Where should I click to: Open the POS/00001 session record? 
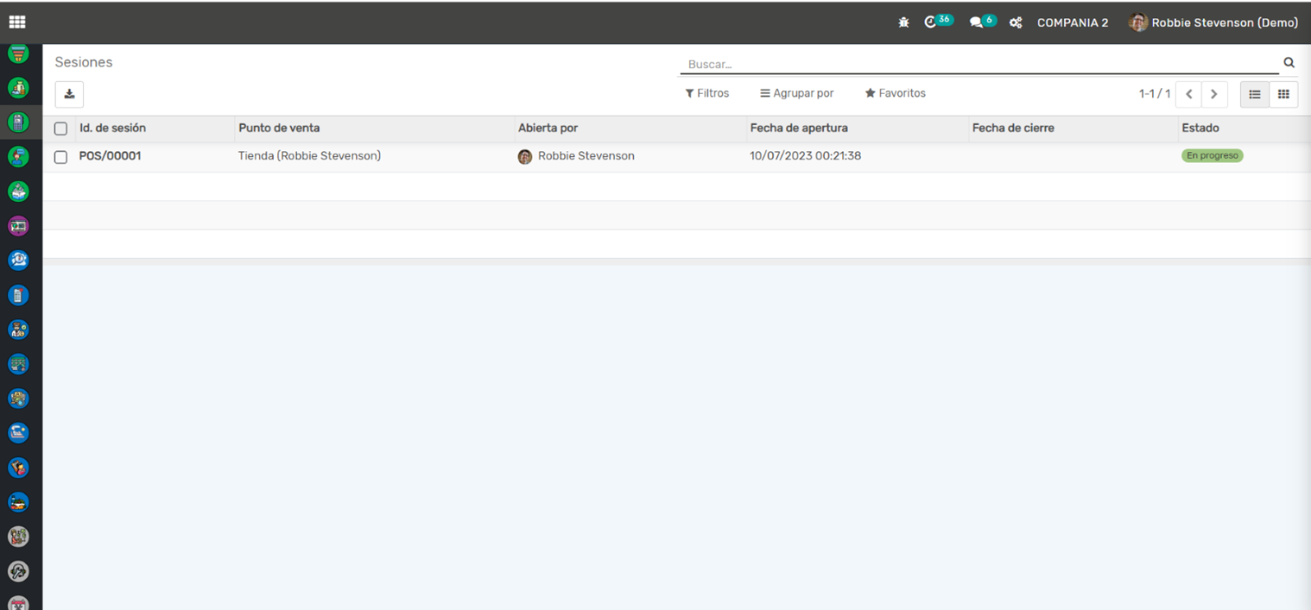111,156
